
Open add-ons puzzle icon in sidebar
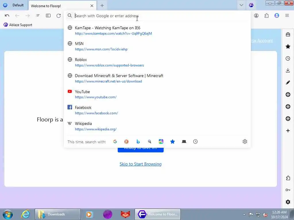tap(288, 178)
